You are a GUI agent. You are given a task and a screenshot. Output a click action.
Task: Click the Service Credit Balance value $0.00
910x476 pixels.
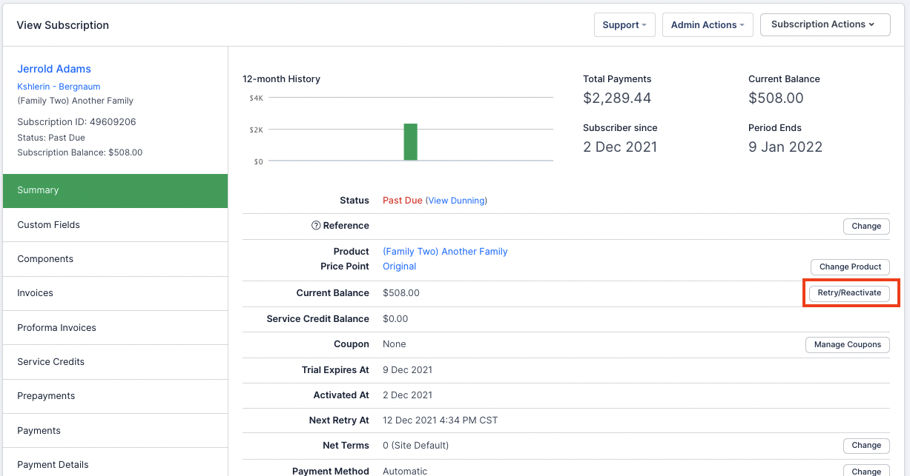click(395, 319)
